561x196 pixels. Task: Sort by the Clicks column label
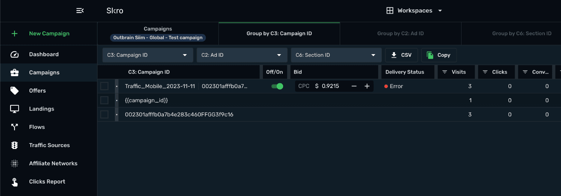(x=500, y=72)
